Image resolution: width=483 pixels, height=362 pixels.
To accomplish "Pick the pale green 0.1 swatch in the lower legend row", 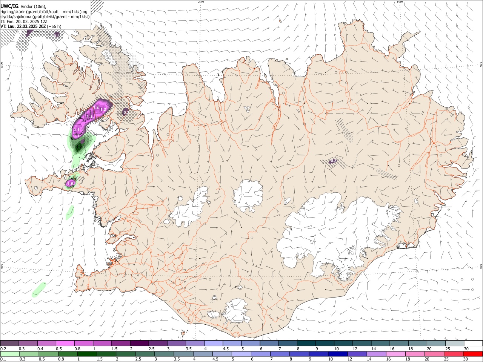I will [x=10, y=354].
